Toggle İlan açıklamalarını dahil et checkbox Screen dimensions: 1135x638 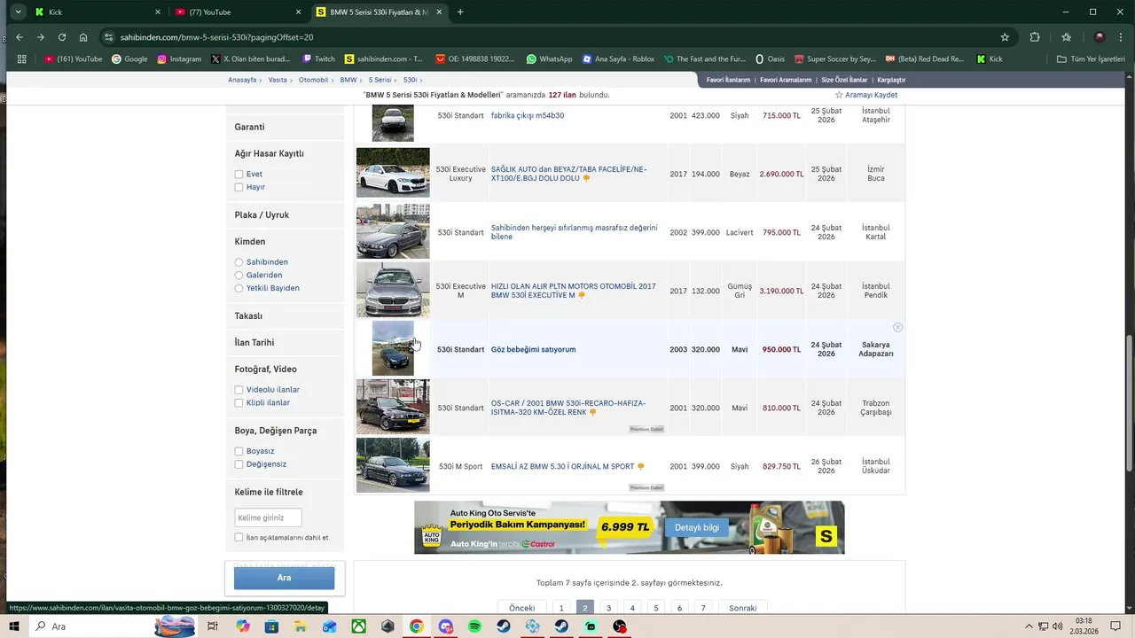(x=239, y=537)
